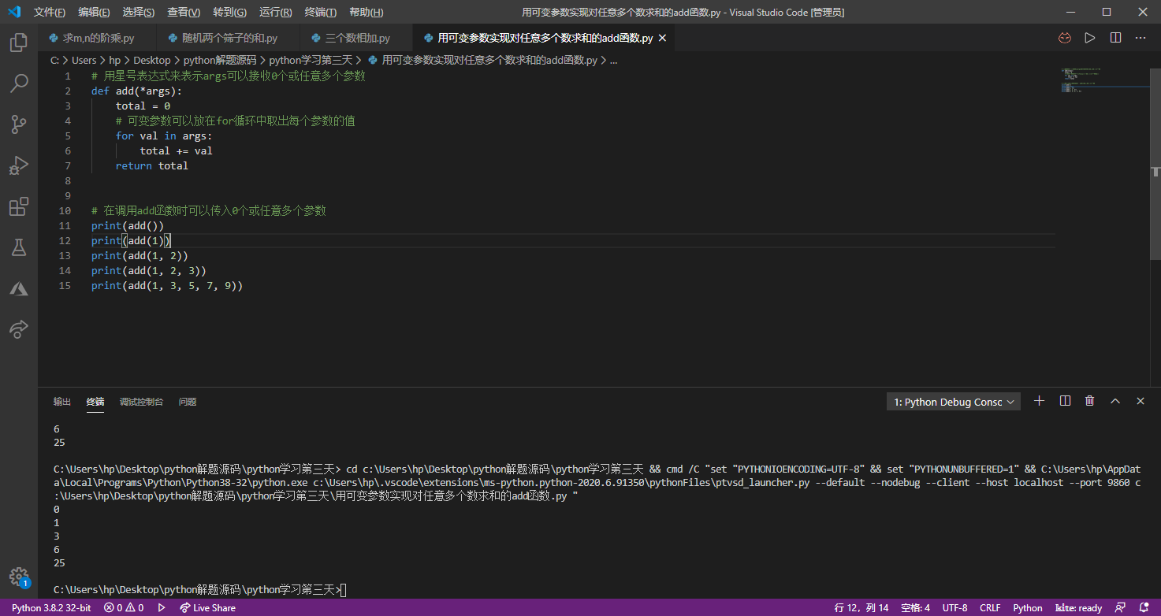Maximize the panel with the up chevron
The height and width of the screenshot is (616, 1161).
1115,401
